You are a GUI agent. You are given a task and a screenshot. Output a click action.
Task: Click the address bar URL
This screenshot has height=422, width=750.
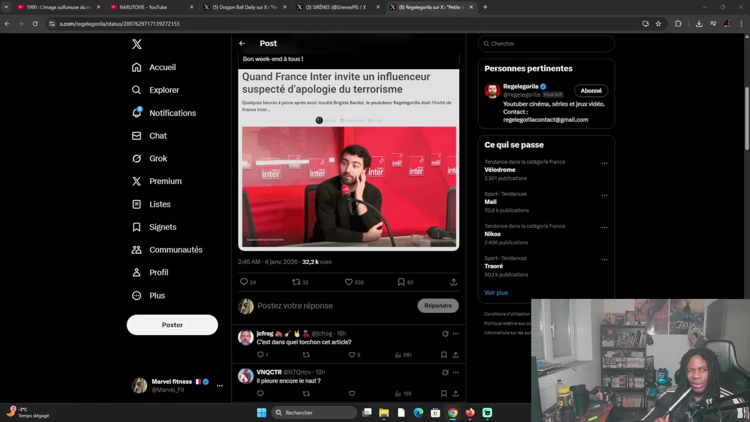coord(120,23)
